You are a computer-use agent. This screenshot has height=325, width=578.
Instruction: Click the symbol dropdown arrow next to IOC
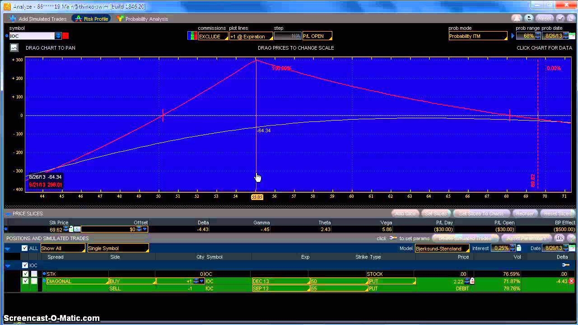pos(58,36)
